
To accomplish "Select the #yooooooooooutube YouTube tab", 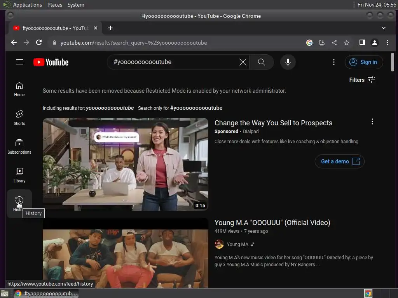I will pyautogui.click(x=55, y=28).
